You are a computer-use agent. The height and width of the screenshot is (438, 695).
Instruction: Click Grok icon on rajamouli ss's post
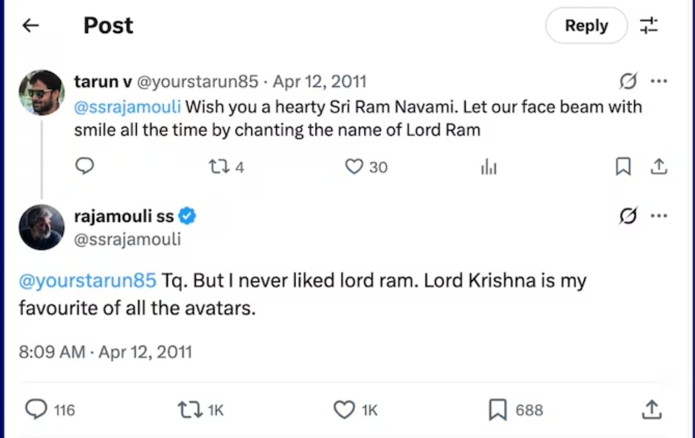(628, 216)
